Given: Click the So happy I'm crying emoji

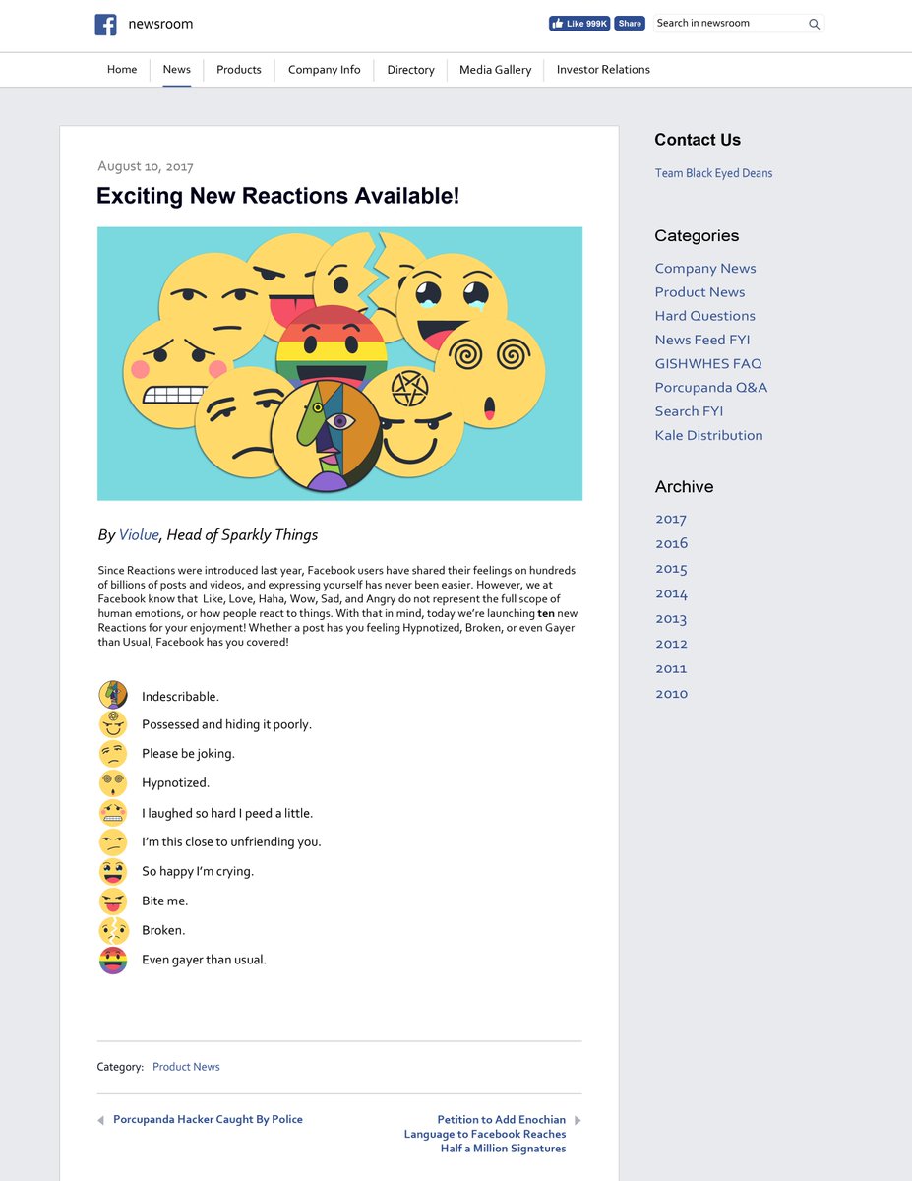Looking at the screenshot, I should click(113, 872).
